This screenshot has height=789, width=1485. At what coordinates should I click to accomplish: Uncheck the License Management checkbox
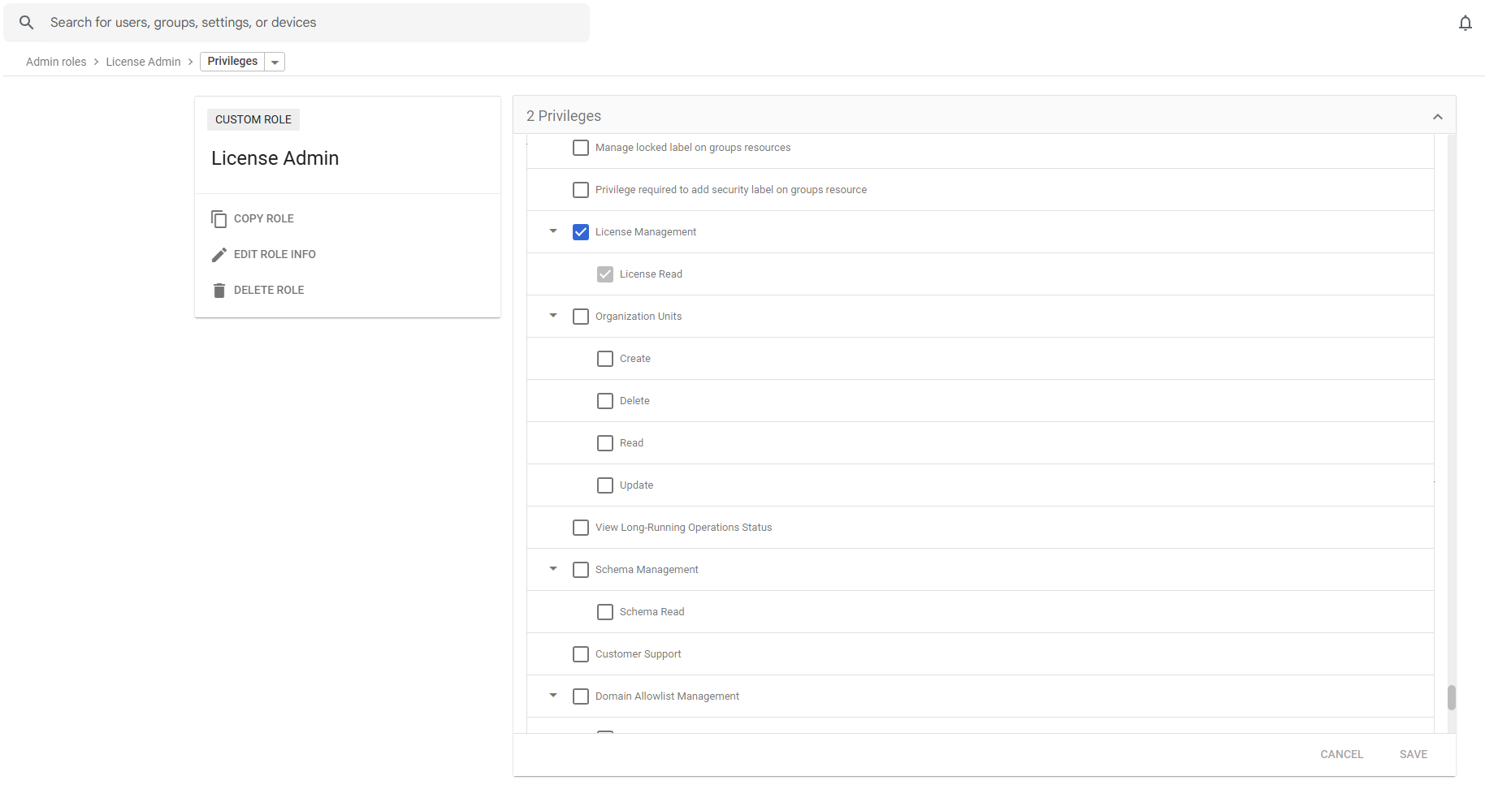[581, 232]
